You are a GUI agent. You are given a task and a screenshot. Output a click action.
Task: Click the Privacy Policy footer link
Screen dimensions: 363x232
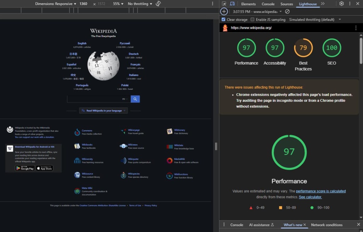pos(151,205)
